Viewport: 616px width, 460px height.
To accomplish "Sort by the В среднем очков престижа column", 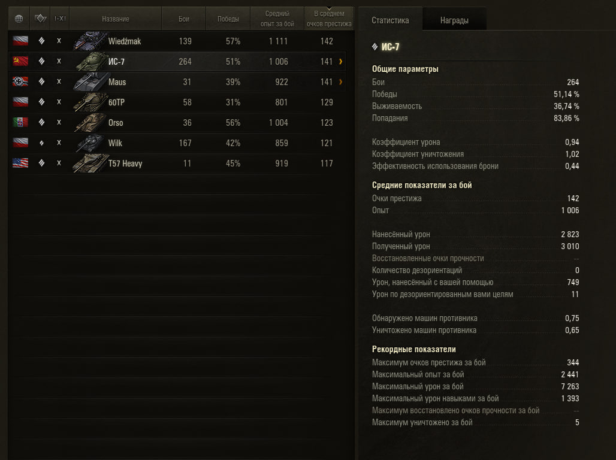I will click(x=329, y=19).
